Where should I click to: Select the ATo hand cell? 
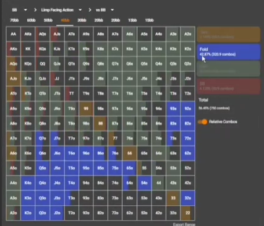[x=14, y=93]
